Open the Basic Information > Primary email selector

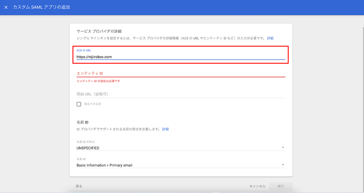104,165
